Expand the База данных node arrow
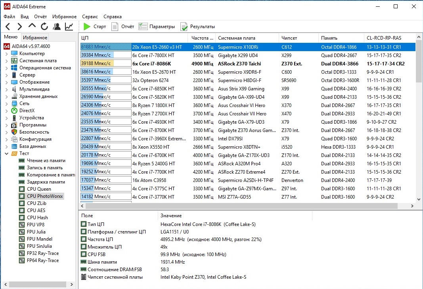The width and height of the screenshot is (423, 289). (x=7, y=146)
